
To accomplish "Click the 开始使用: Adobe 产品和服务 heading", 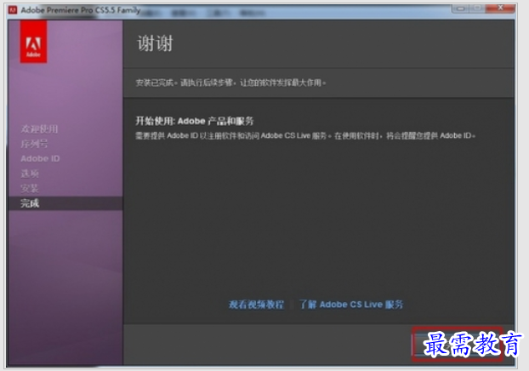I will [x=195, y=121].
